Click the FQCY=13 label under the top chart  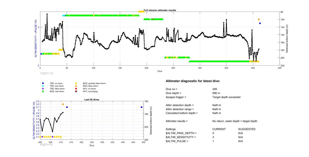point(47,73)
